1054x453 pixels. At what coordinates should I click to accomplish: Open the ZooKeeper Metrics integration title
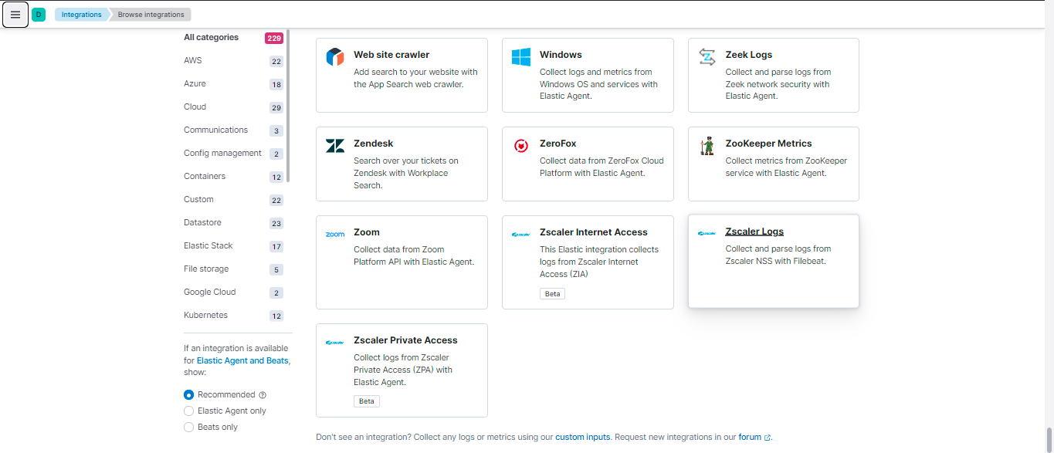point(769,144)
